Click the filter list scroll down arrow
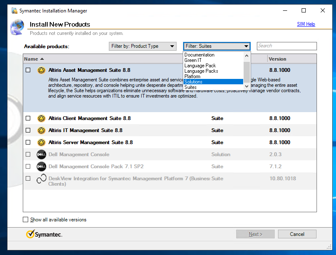 point(247,86)
